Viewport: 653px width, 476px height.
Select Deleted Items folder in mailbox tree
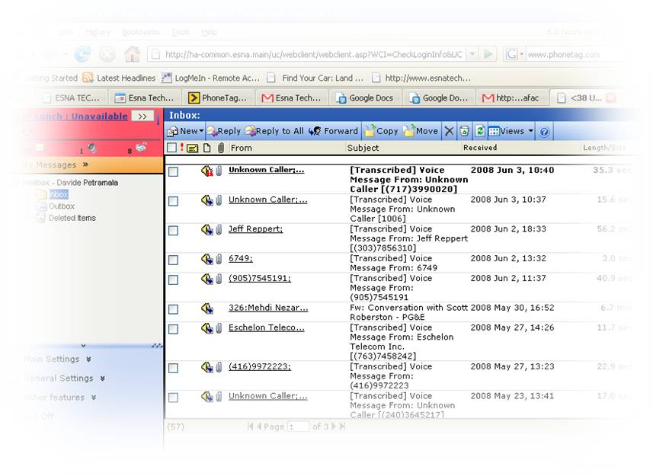click(x=72, y=218)
